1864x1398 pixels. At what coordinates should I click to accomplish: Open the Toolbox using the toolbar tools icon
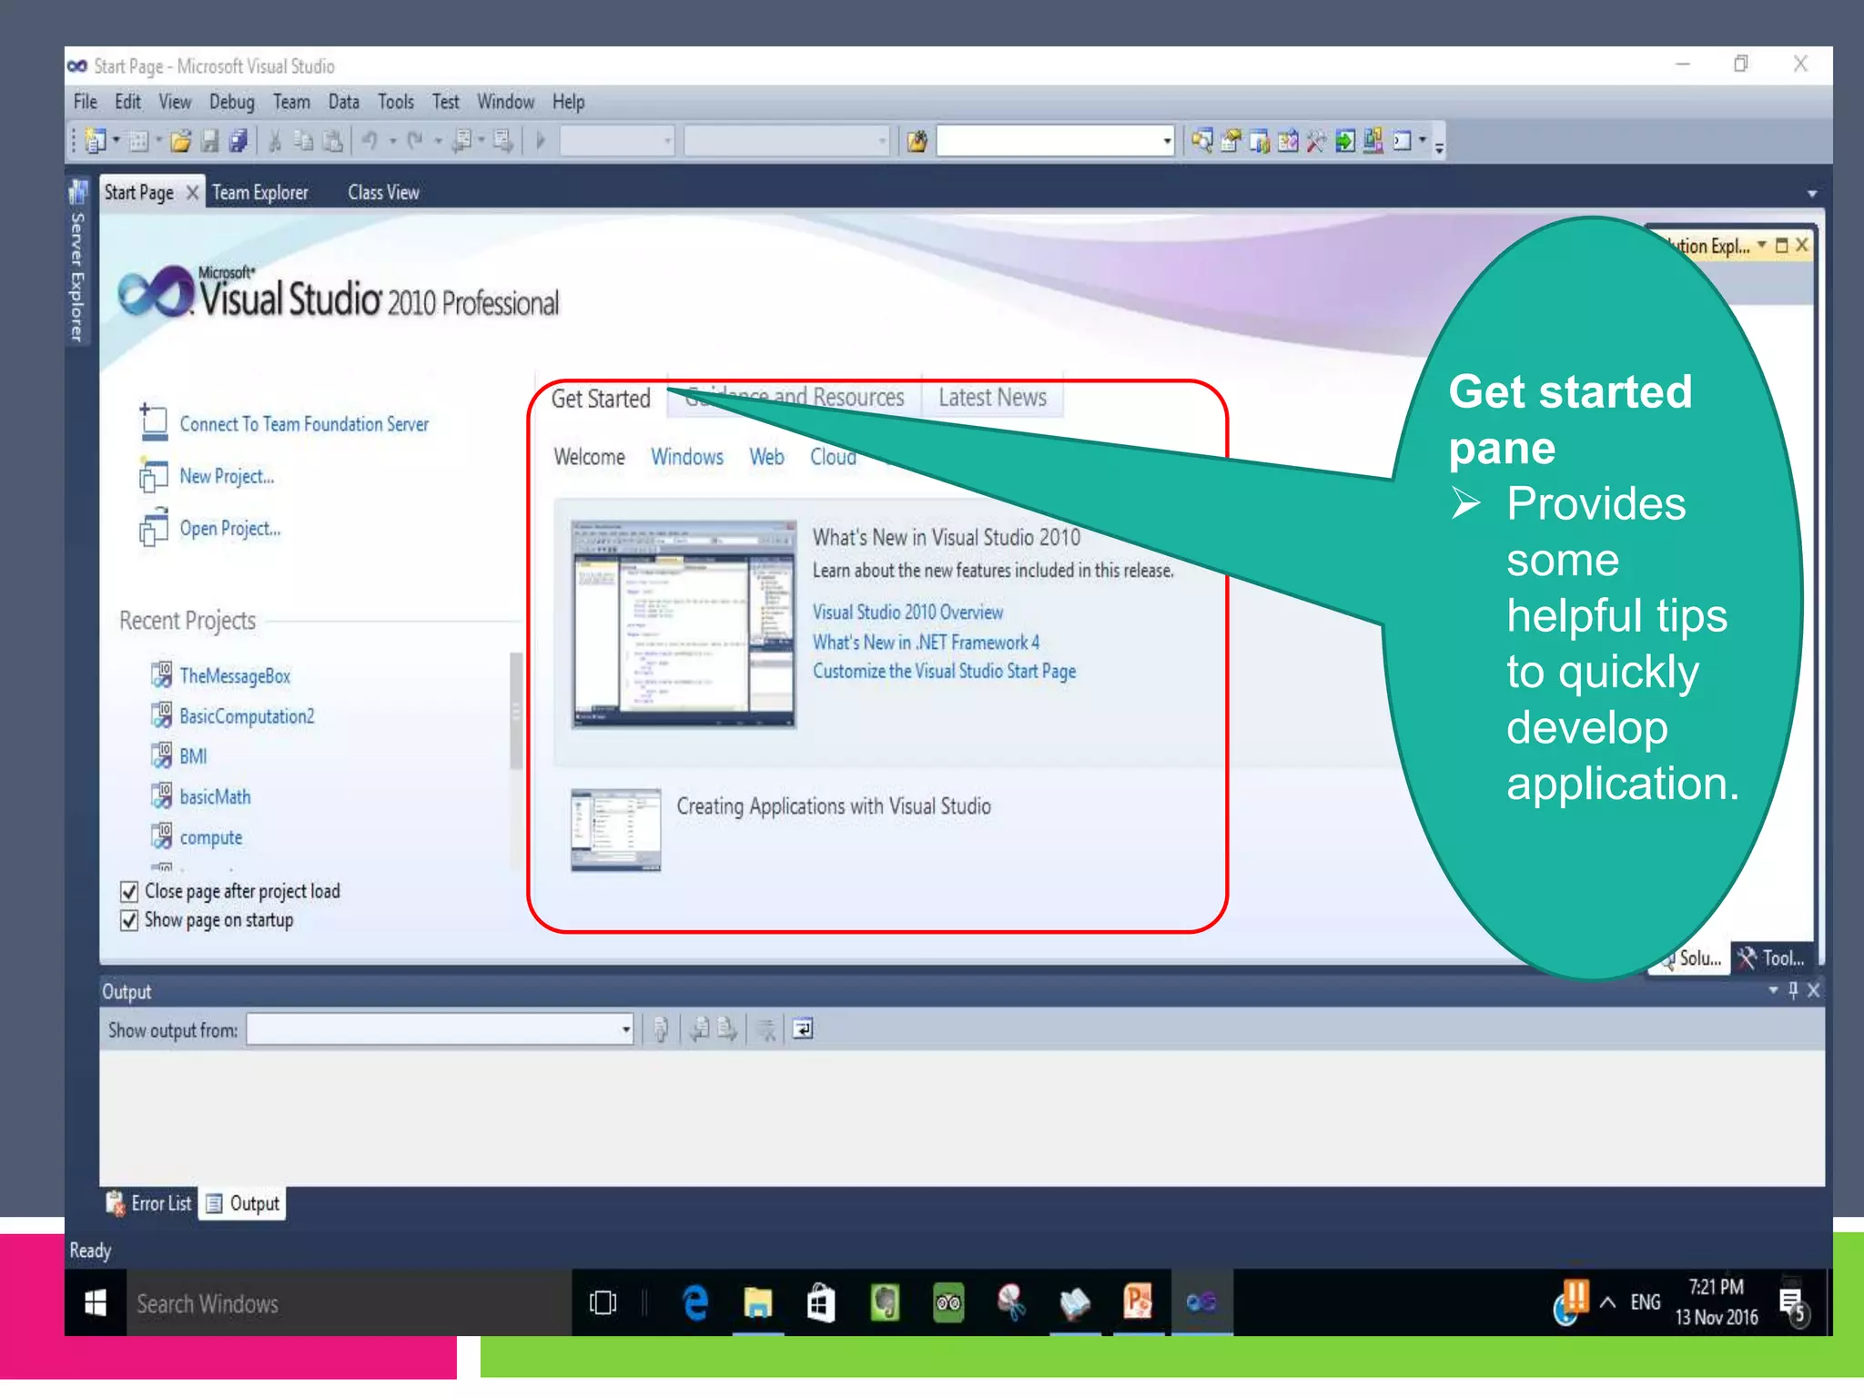pyautogui.click(x=1316, y=140)
